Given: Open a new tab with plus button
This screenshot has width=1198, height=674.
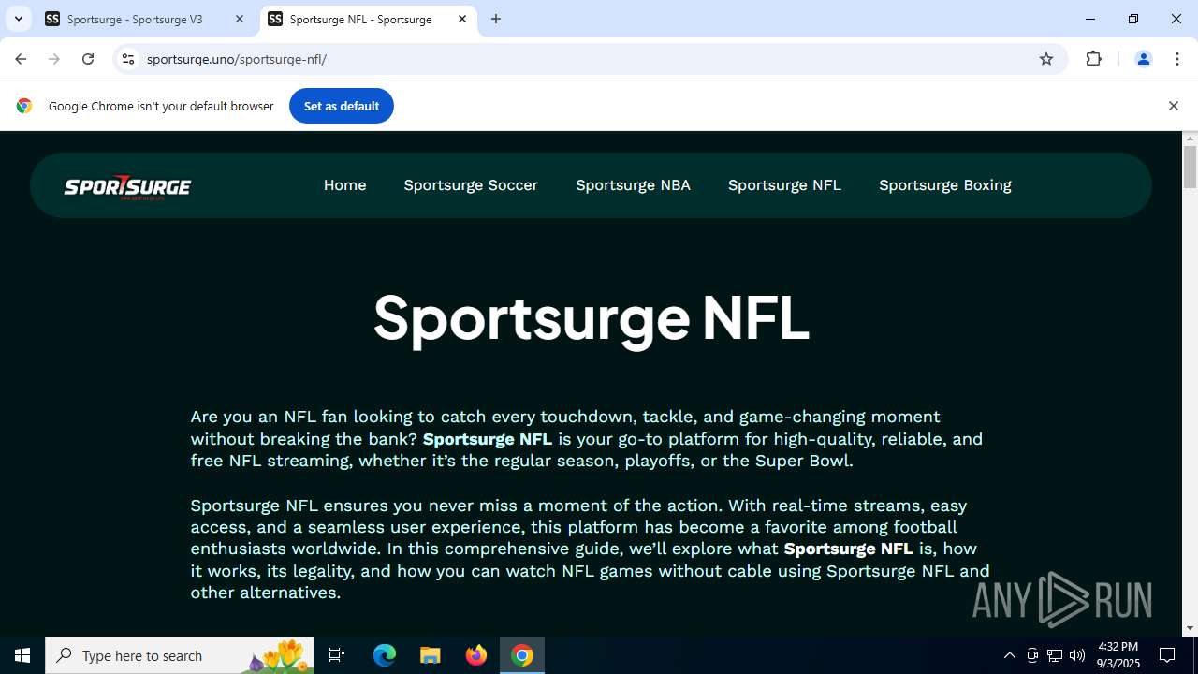Looking at the screenshot, I should [x=496, y=19].
